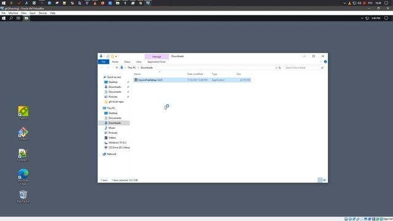This screenshot has height=221, width=393.
Task: Open the VirtualBox Devices menu
Action: coord(42,13)
